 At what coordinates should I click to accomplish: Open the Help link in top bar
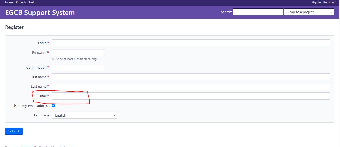click(32, 2)
